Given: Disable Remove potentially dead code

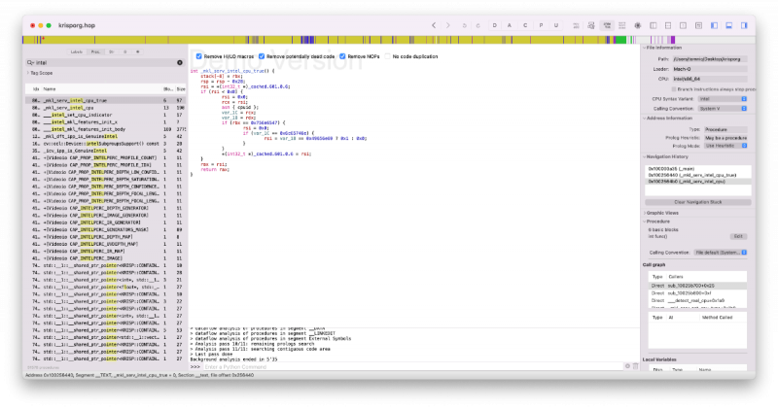Looking at the screenshot, I should click(262, 56).
